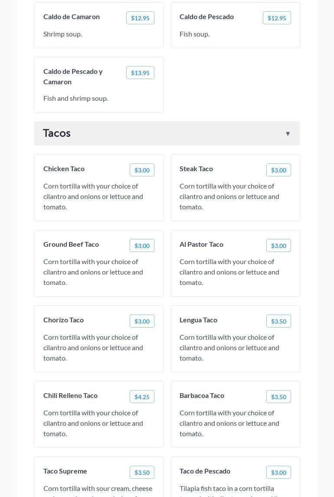
Task: Click the Chicken Taco price button
Action: point(142,170)
